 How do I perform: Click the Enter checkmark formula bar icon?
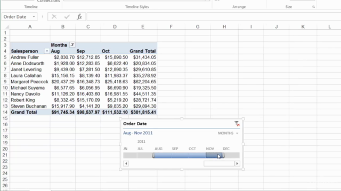(x=67, y=16)
